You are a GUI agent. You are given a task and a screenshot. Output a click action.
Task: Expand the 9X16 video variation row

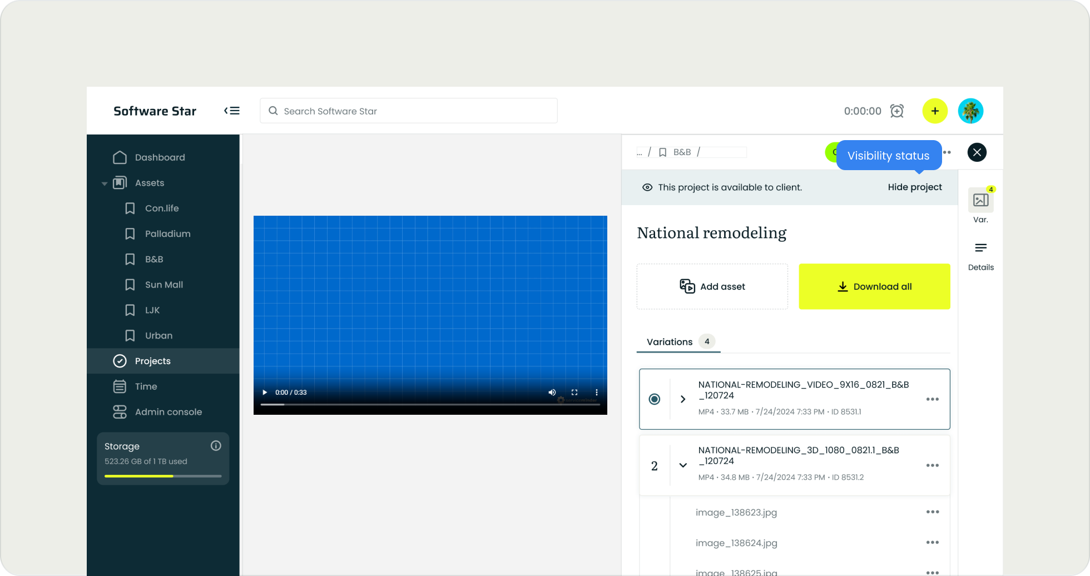(x=683, y=399)
